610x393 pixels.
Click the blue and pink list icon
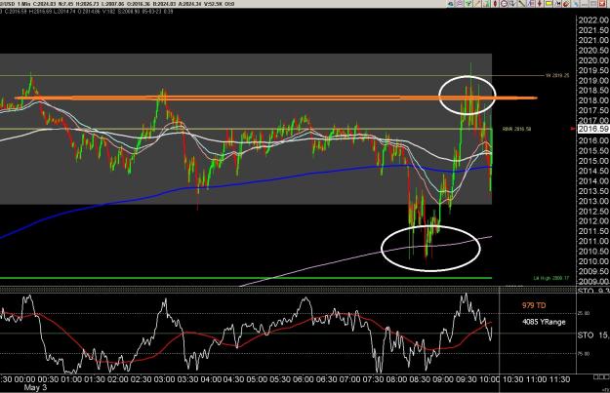(531, 4)
